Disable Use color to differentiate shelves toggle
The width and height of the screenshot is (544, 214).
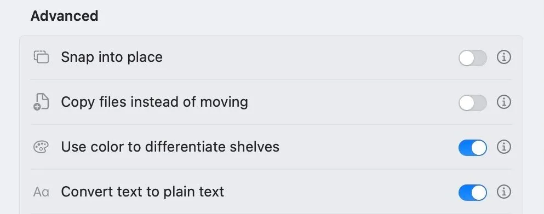473,148
